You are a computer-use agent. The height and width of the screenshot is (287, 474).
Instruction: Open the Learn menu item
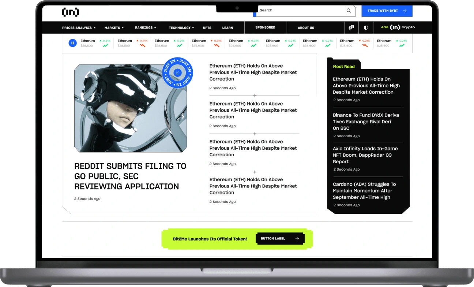click(x=227, y=28)
